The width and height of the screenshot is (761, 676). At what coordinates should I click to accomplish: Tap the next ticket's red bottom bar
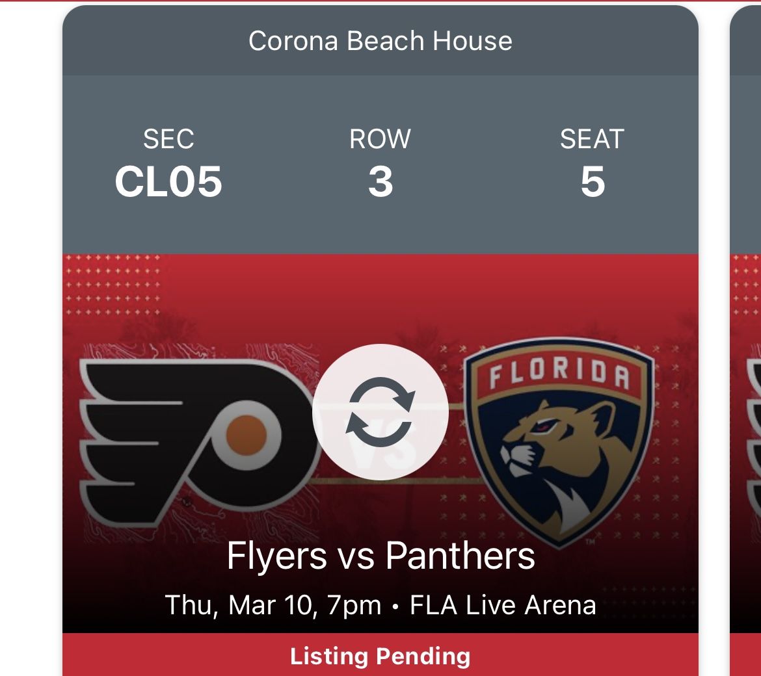(x=747, y=655)
